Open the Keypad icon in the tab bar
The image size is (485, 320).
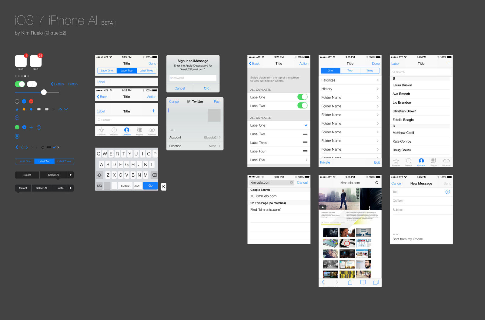point(139,131)
